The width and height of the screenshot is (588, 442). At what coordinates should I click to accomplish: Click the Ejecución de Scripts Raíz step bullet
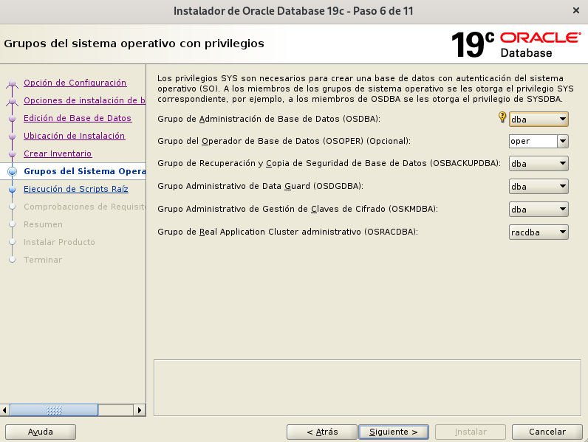point(12,189)
